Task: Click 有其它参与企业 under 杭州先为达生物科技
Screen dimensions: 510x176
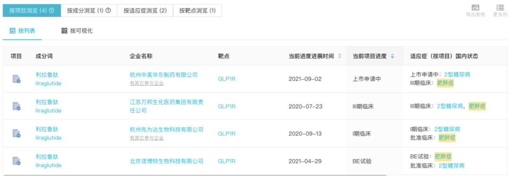Action: tap(147, 138)
